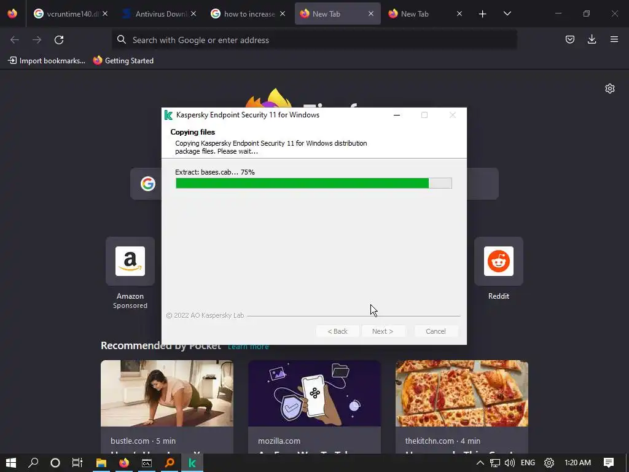The height and width of the screenshot is (472, 629).
Task: Close the vcruntime140.dll tab
Action: 105,14
